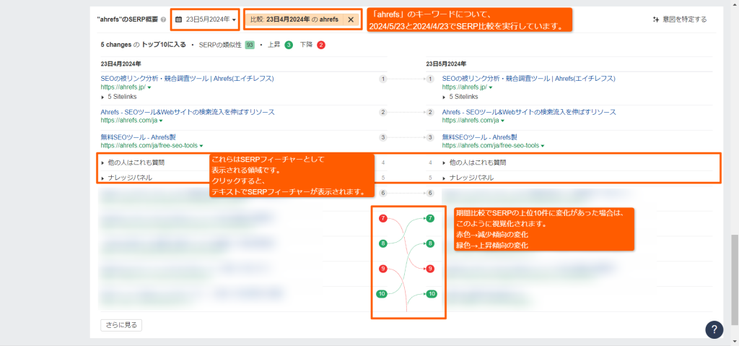Click green position 7 marker in May column
Screen dimensions: 739x346
(x=430, y=219)
